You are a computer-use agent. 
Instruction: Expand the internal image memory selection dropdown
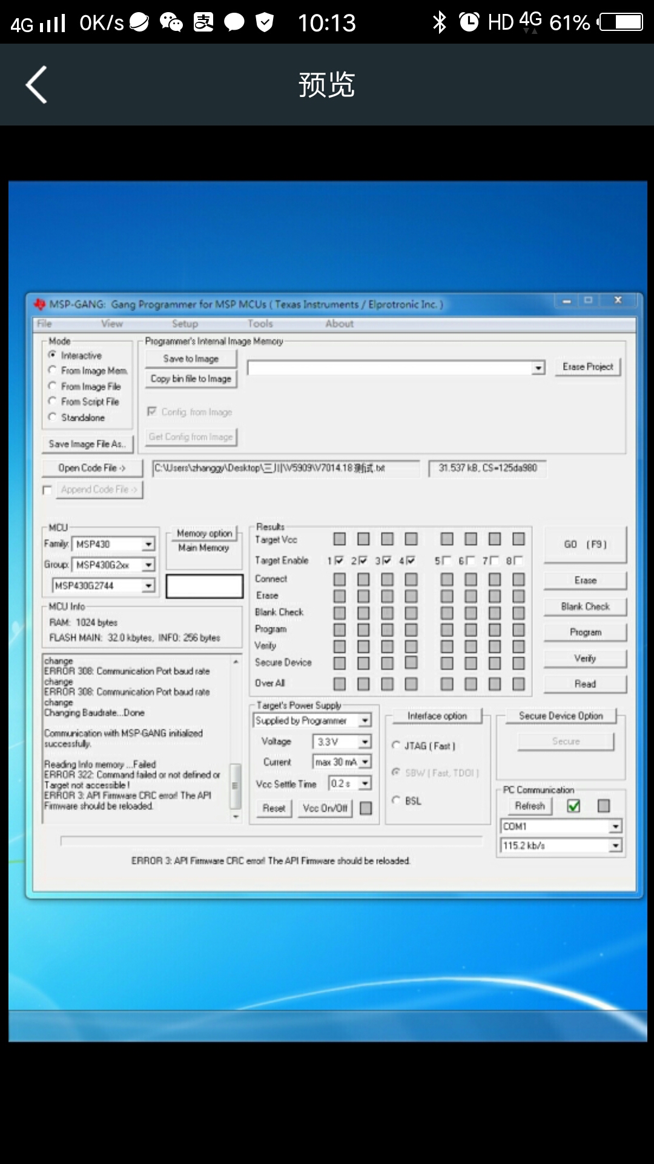click(538, 368)
